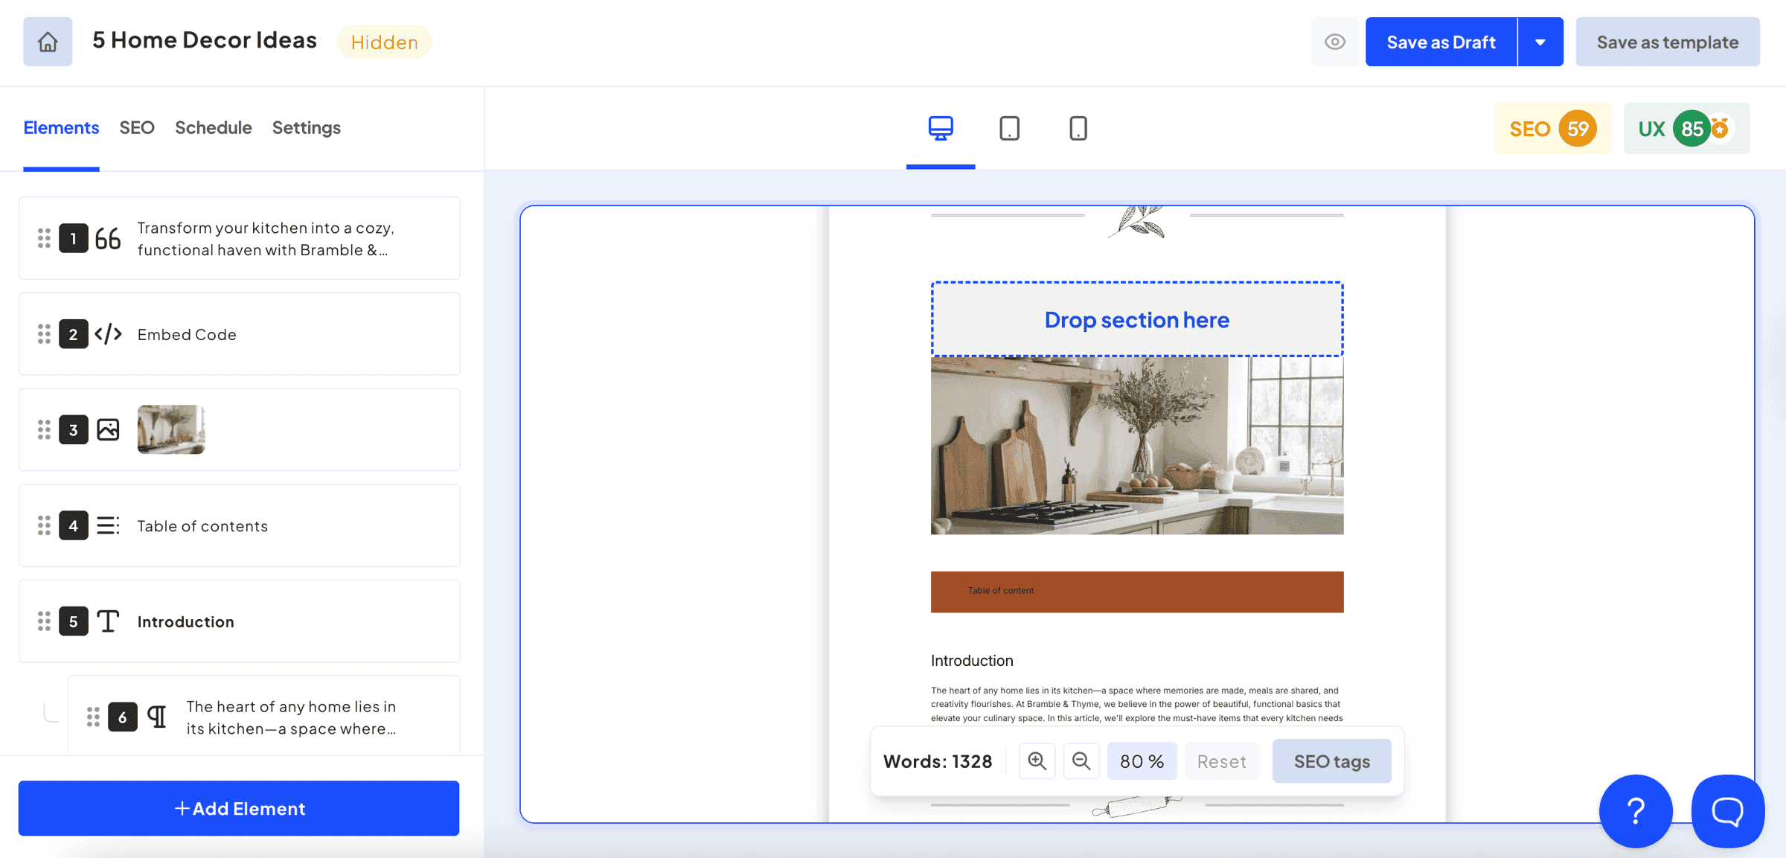Image resolution: width=1786 pixels, height=858 pixels.
Task: Grab the drag handle of Table of contents
Action: click(x=44, y=525)
